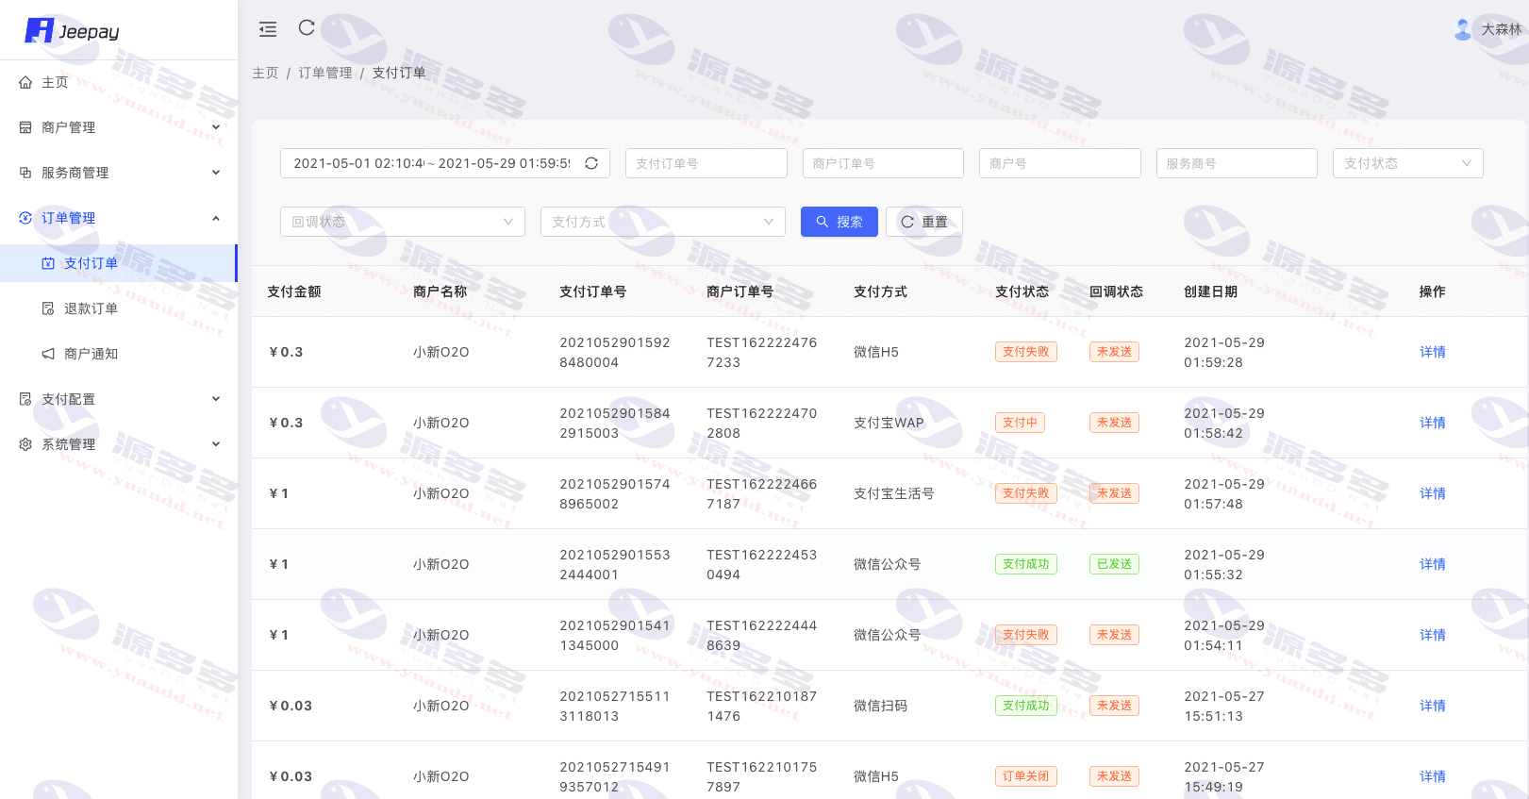The width and height of the screenshot is (1529, 799).
Task: Click payment method 支付宝生活号 cell
Action: 894,493
